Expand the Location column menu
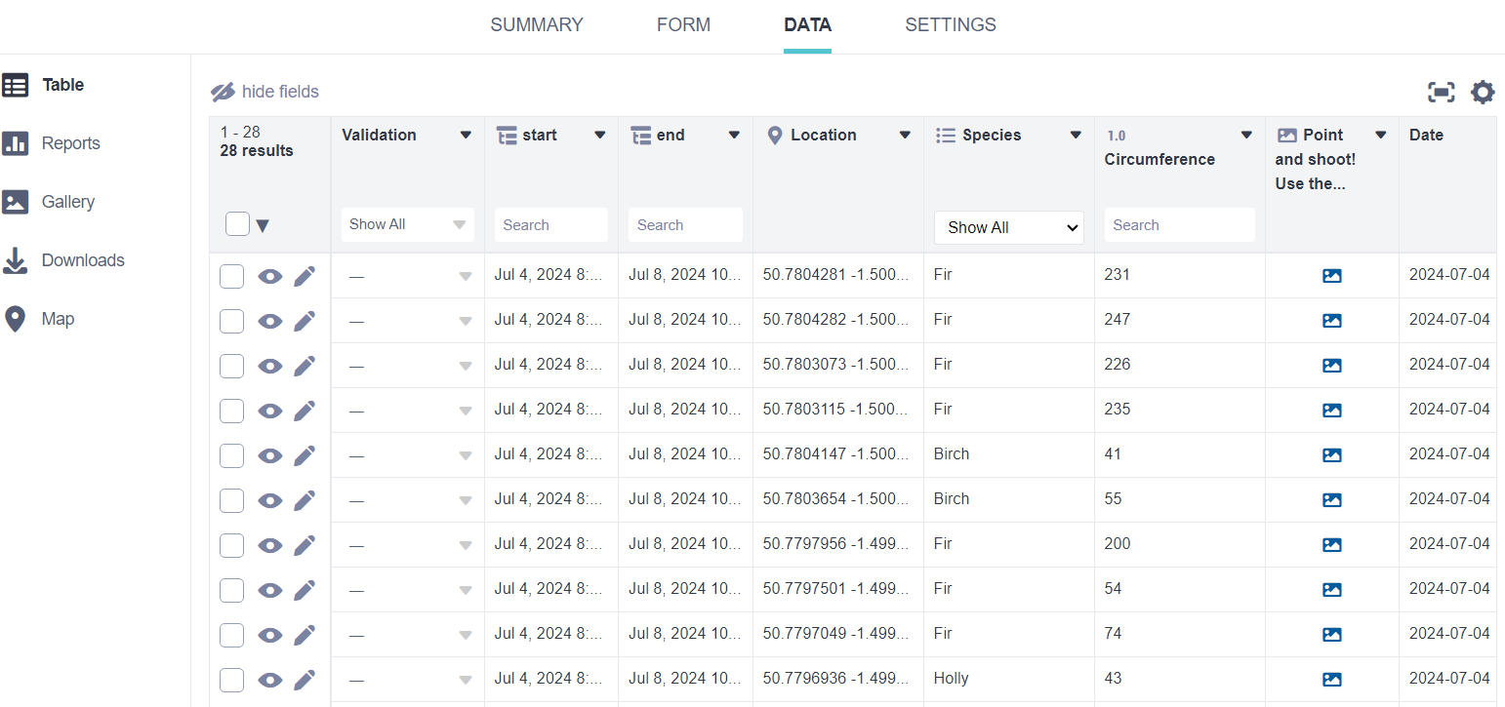This screenshot has height=707, width=1505. coord(905,135)
